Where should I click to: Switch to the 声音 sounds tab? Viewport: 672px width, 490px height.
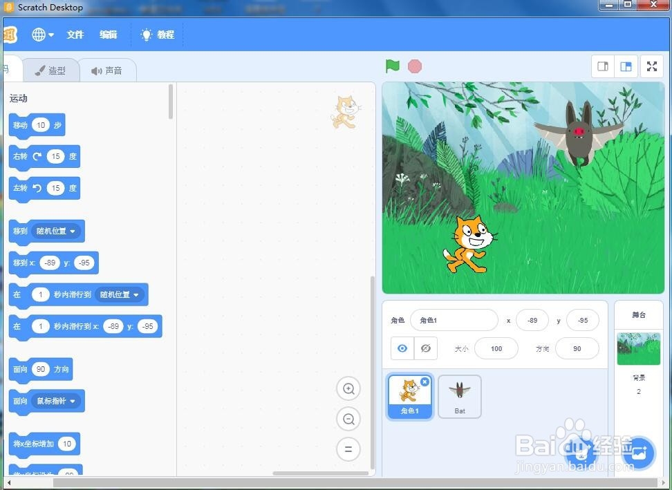tap(107, 70)
